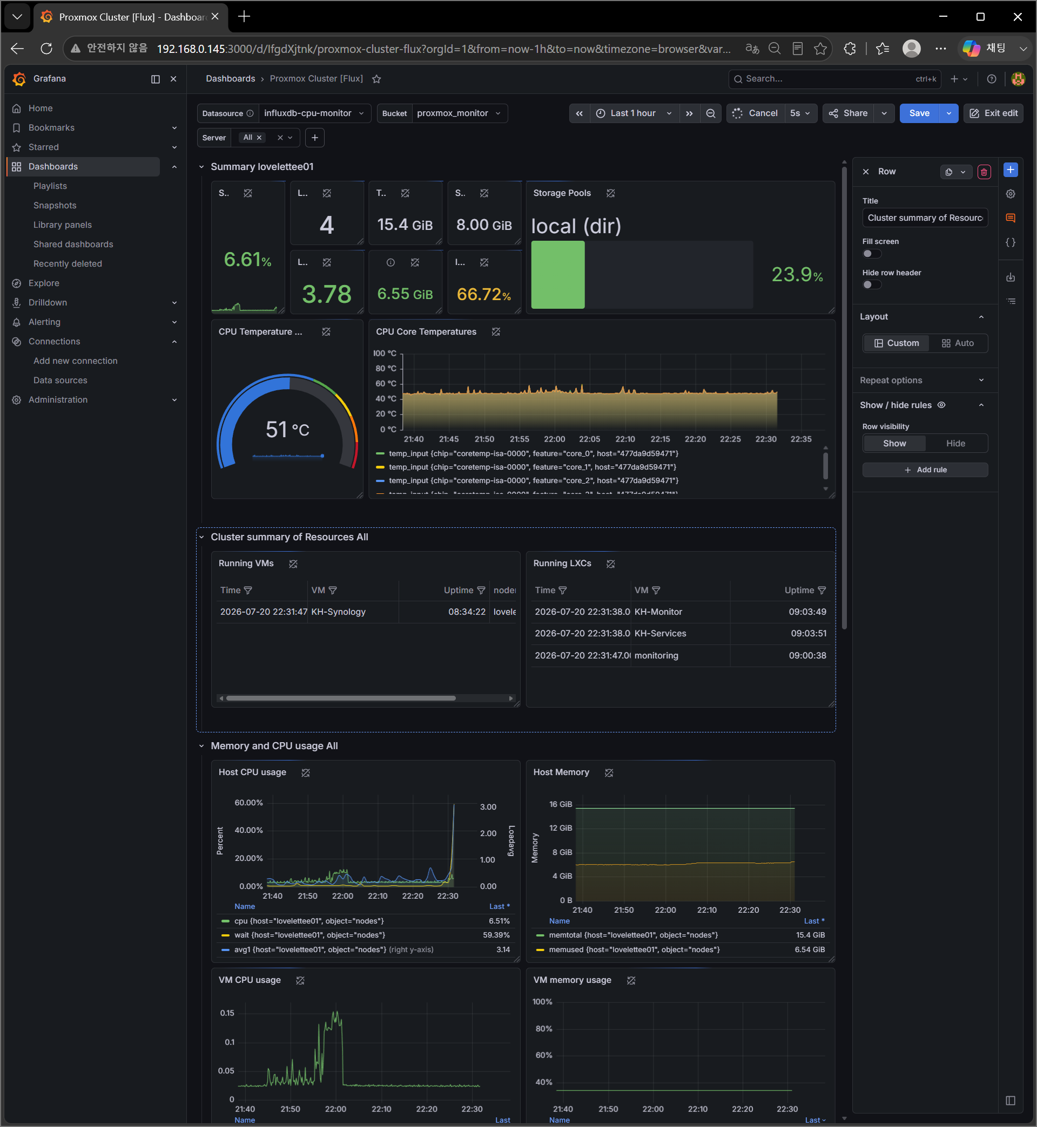Image resolution: width=1037 pixels, height=1127 pixels.
Task: Click the export icon in edit rail
Action: coord(1010,277)
